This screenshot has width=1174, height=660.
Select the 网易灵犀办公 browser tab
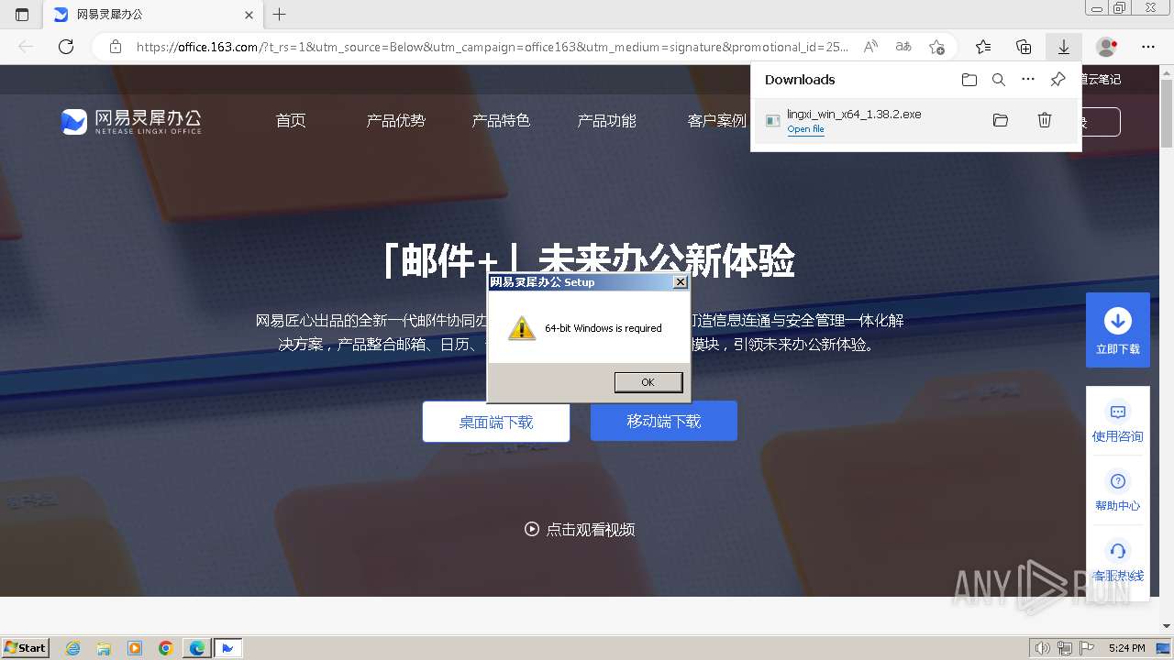click(x=153, y=15)
